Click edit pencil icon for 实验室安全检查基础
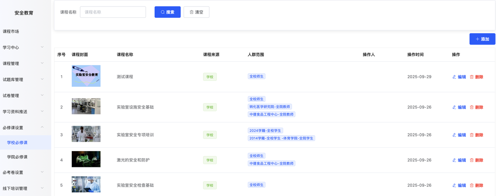 [455, 186]
